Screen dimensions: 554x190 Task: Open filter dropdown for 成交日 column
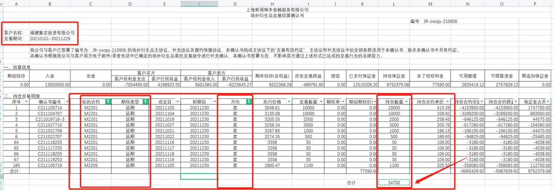coord(177,102)
